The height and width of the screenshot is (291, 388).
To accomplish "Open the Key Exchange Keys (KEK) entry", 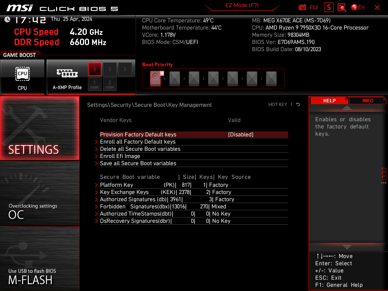I will point(194,192).
